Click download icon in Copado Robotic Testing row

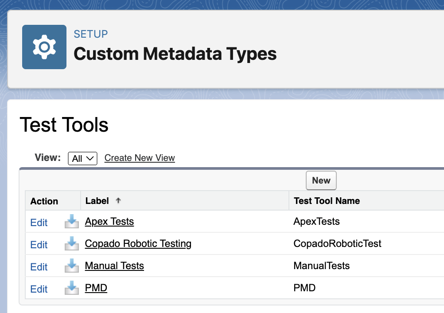click(x=72, y=243)
